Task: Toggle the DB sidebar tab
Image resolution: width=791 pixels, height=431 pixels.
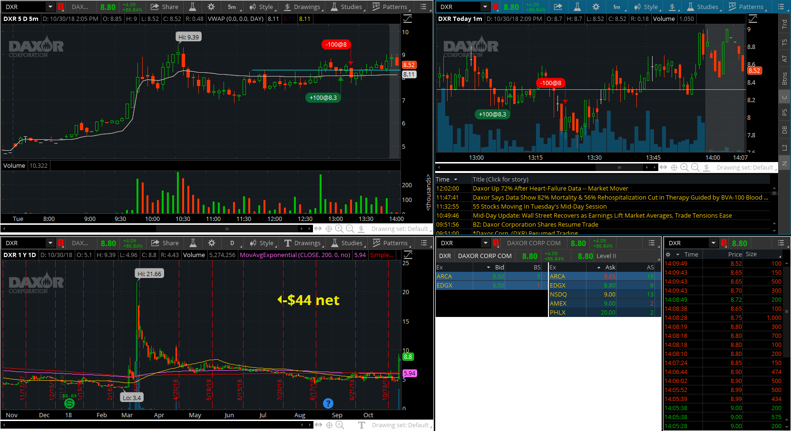Action: 784,130
